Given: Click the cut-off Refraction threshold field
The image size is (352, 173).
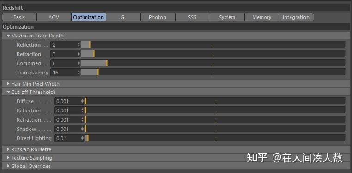Looking at the screenshot, I should point(67,119).
